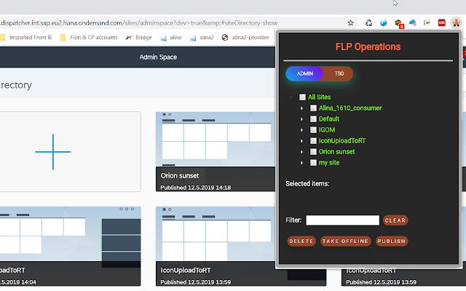Check the Orion sunset site checkbox
The width and height of the screenshot is (466, 291).
click(x=313, y=152)
